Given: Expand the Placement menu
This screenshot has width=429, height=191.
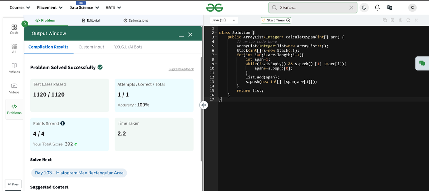Looking at the screenshot, I should 50,7.
